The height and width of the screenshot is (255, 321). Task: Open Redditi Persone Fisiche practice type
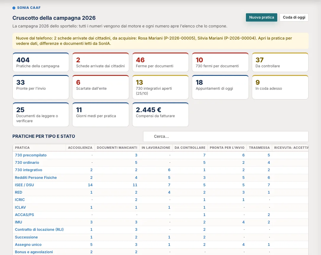coord(36,177)
